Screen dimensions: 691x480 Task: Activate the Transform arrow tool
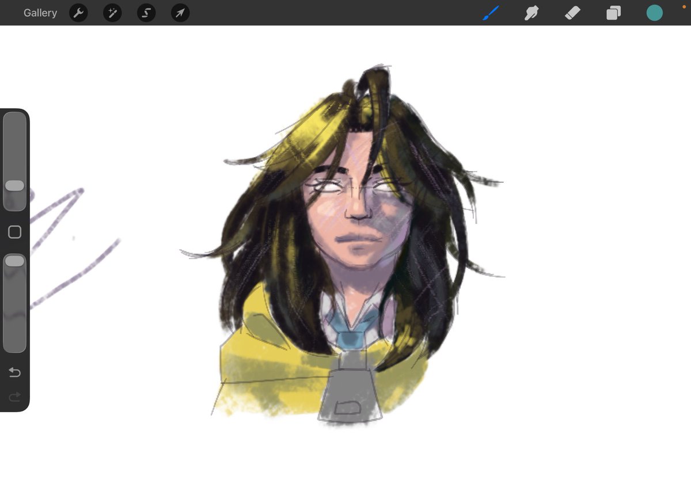(x=180, y=13)
